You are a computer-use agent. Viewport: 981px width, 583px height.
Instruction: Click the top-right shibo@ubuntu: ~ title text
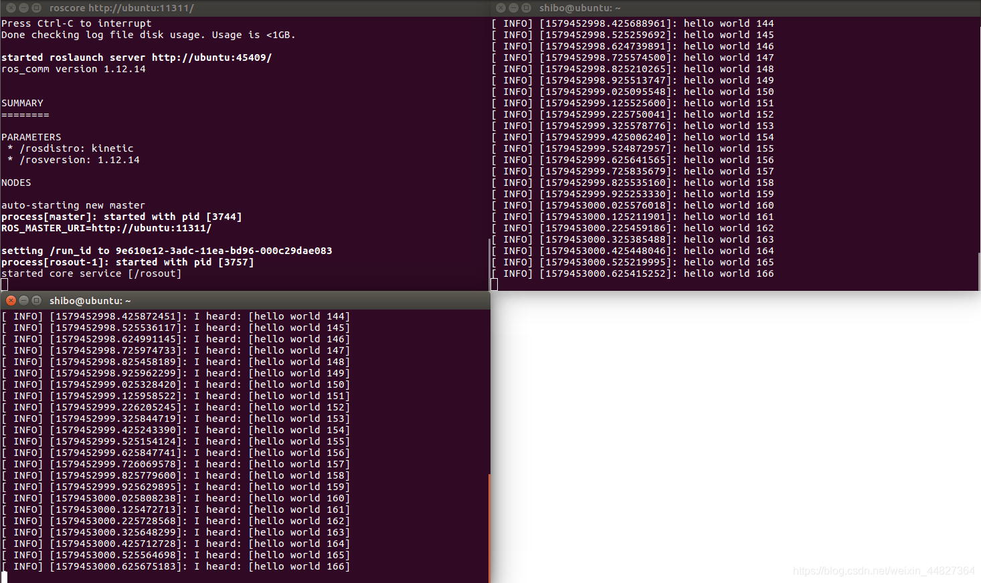[x=579, y=8]
